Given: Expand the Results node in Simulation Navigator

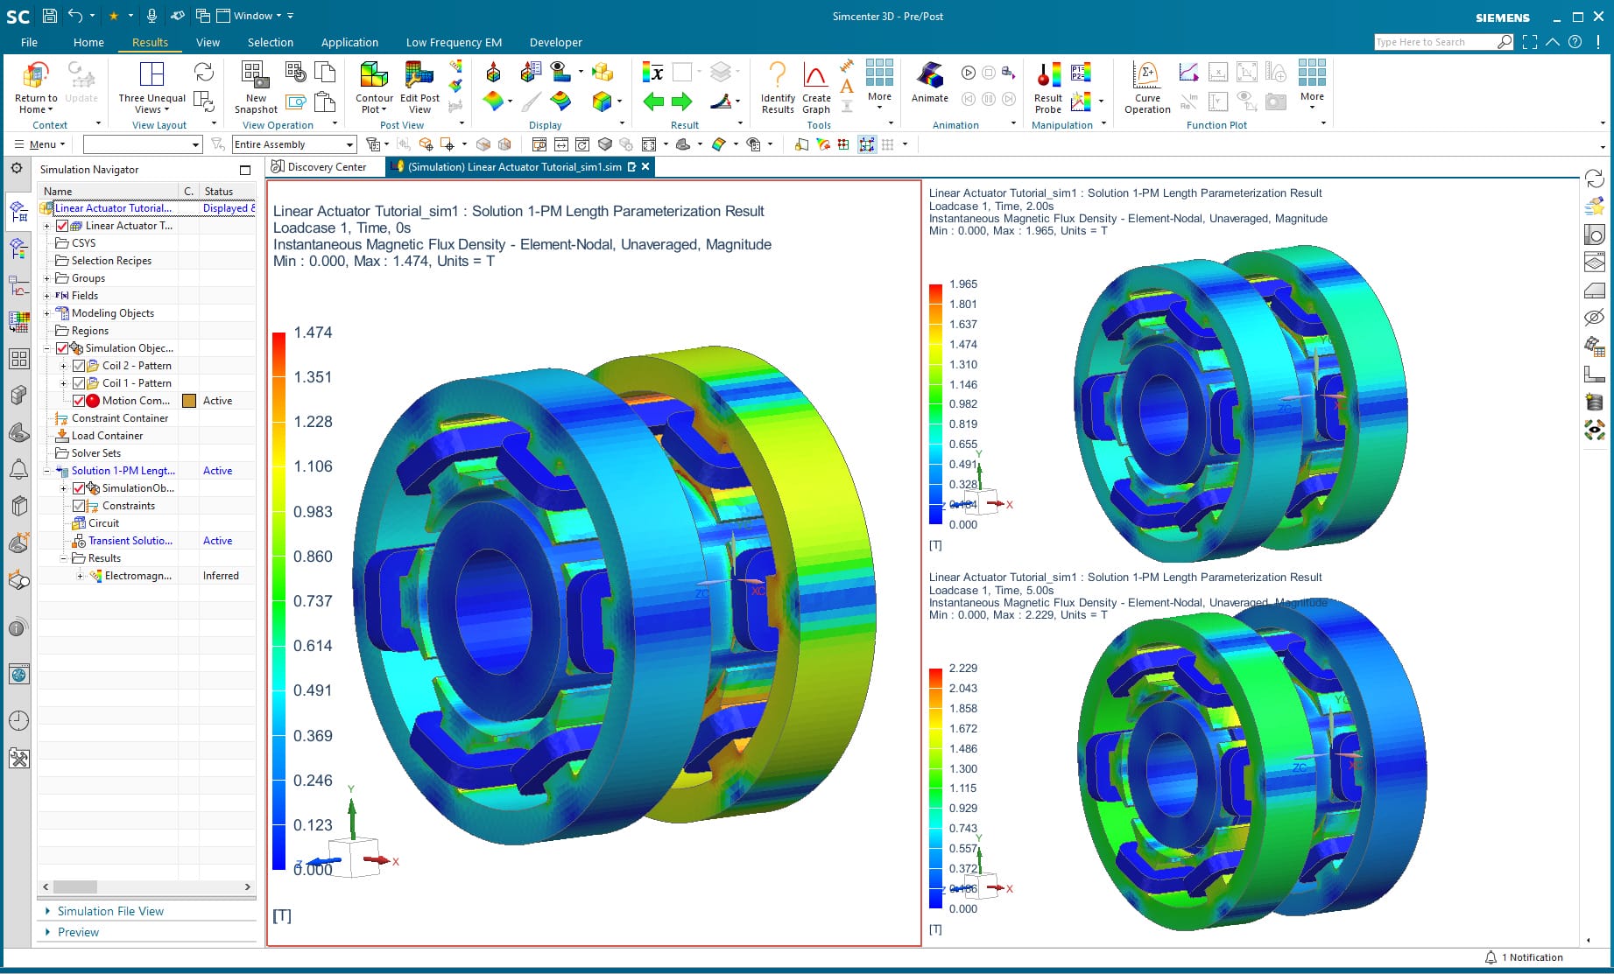Looking at the screenshot, I should pos(61,557).
